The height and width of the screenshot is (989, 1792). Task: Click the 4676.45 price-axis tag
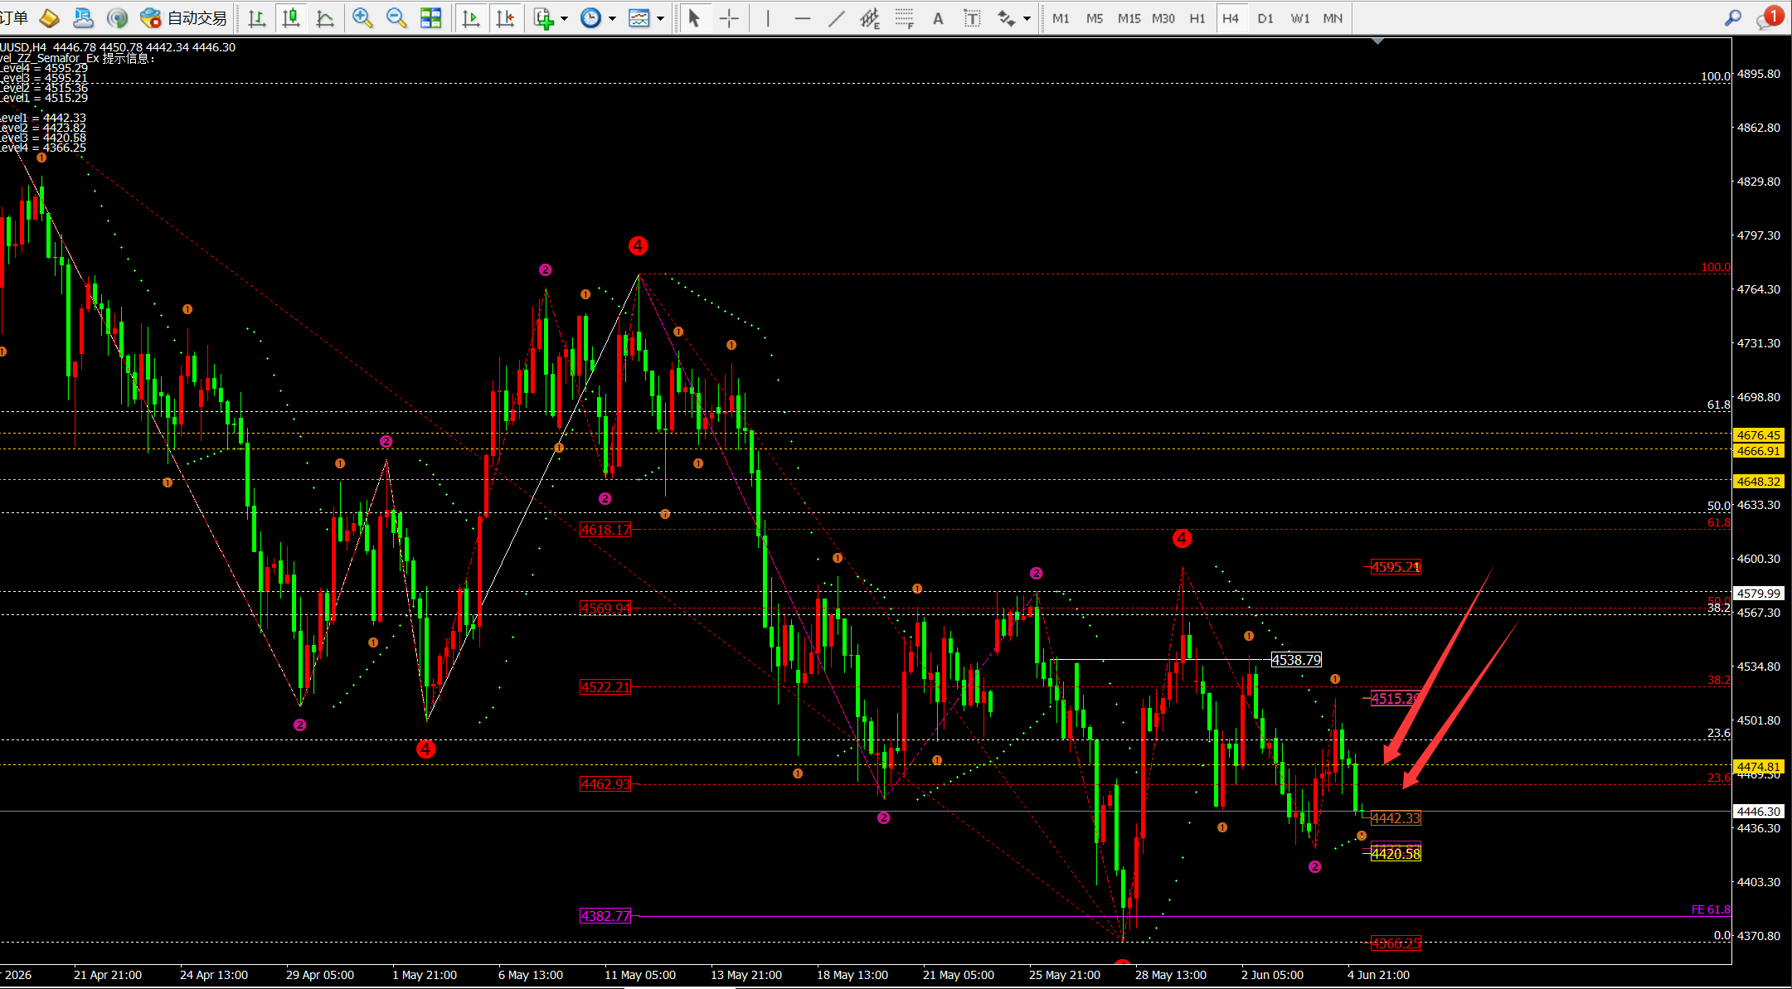pyautogui.click(x=1759, y=435)
